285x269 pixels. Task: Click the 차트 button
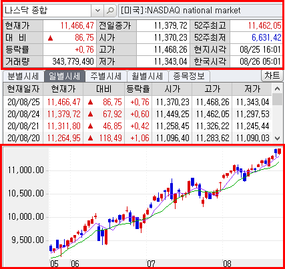click(272, 76)
